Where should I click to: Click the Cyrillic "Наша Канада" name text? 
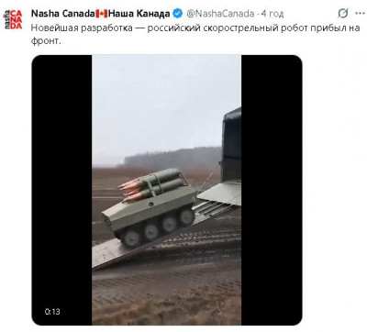pyautogui.click(x=139, y=14)
